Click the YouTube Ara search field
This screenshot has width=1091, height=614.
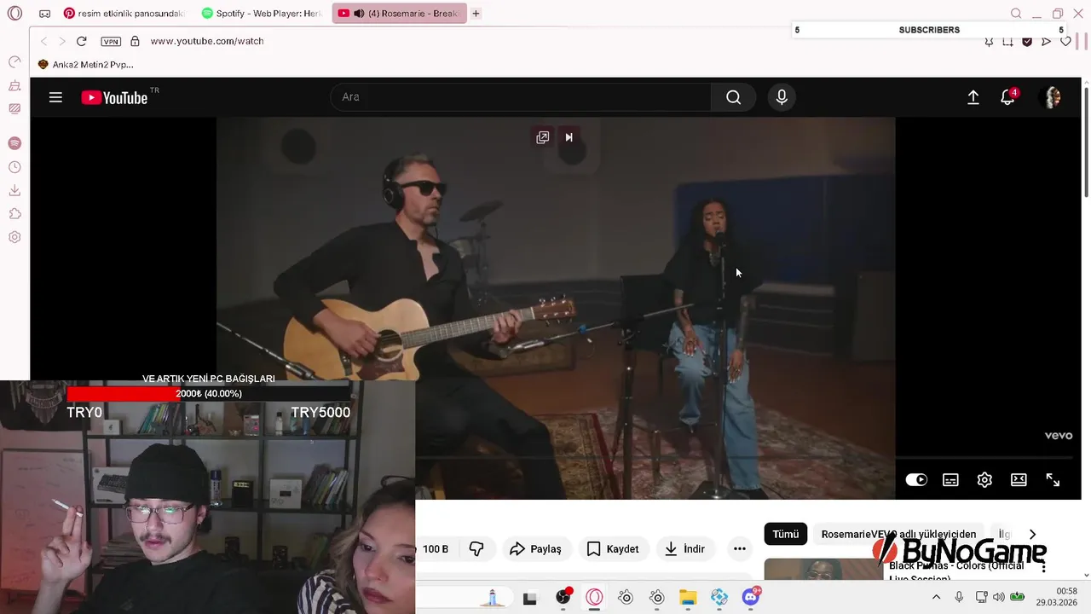521,97
